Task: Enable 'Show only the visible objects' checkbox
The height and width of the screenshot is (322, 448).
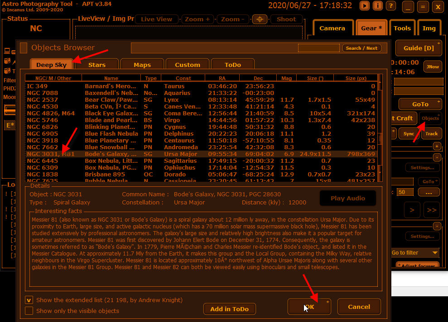Action: coord(29,311)
